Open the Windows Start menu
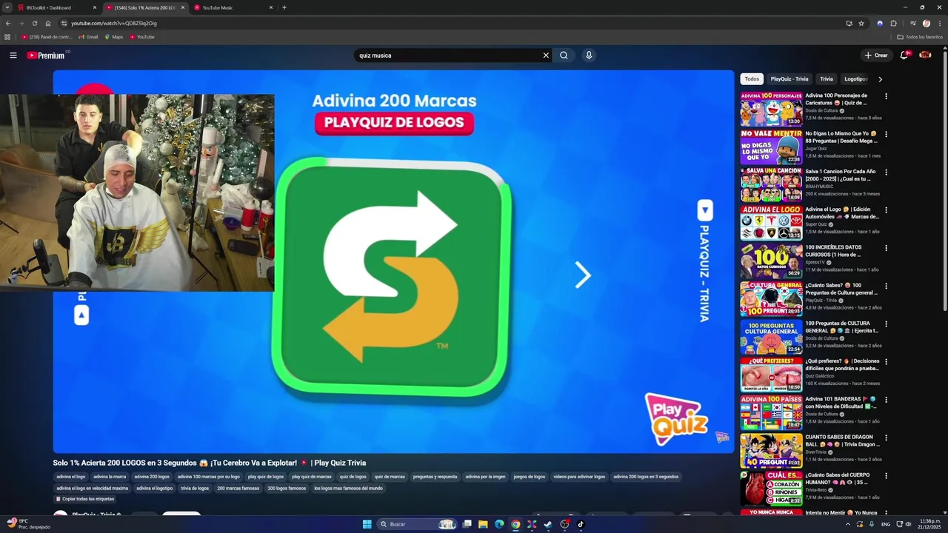 [367, 524]
